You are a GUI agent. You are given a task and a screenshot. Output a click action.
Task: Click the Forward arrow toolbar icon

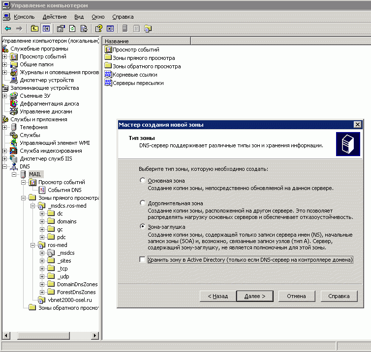tap(19, 28)
